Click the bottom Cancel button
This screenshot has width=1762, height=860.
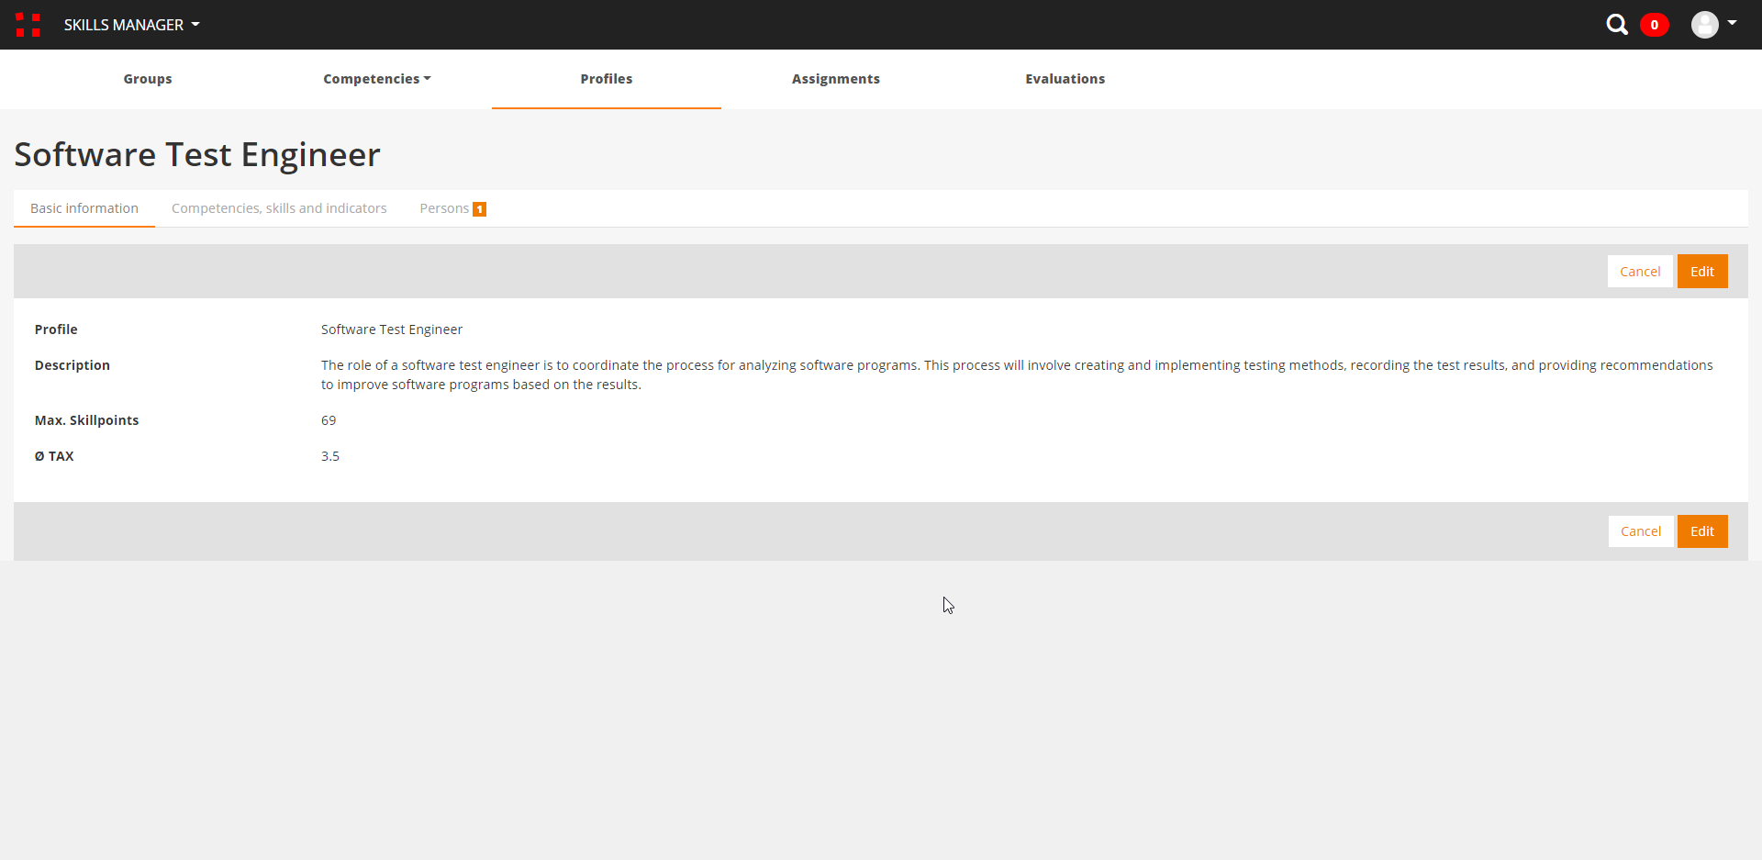(x=1640, y=531)
